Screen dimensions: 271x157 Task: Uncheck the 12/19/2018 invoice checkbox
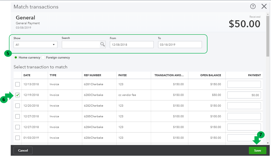(x=18, y=95)
